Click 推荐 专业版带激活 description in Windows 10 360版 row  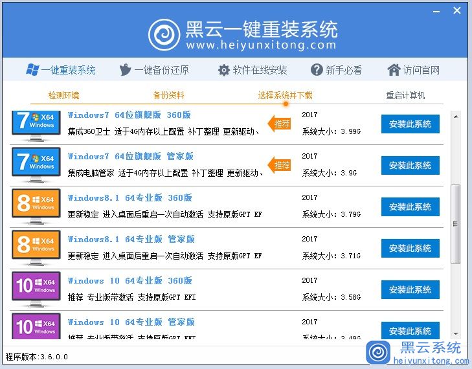point(132,297)
